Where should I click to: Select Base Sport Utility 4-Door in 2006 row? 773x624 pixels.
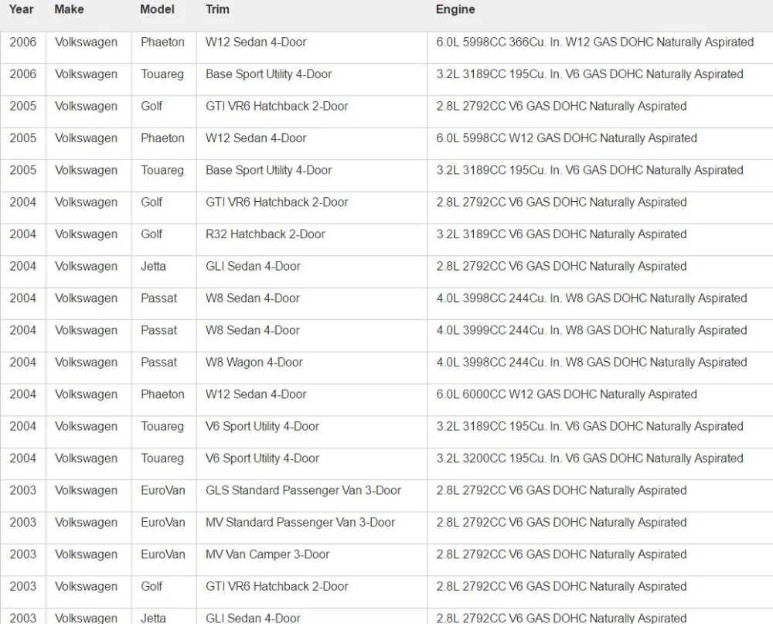point(269,74)
